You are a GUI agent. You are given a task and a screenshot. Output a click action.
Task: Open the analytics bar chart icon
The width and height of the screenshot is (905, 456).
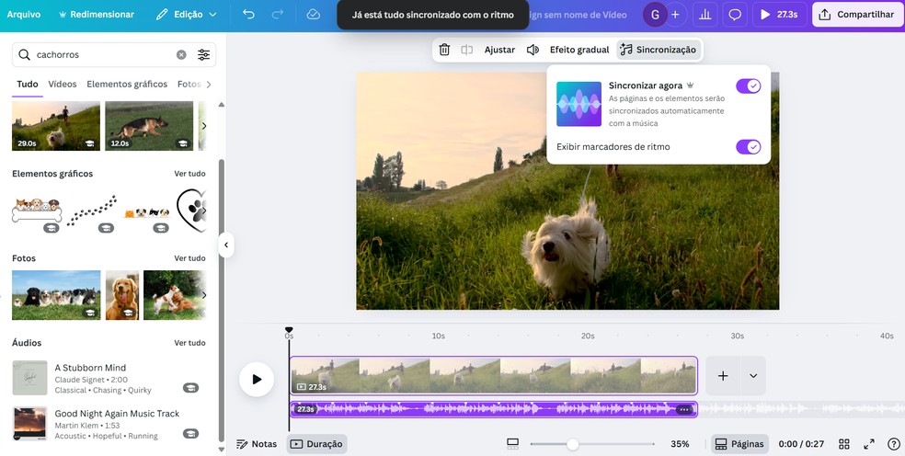[706, 15]
